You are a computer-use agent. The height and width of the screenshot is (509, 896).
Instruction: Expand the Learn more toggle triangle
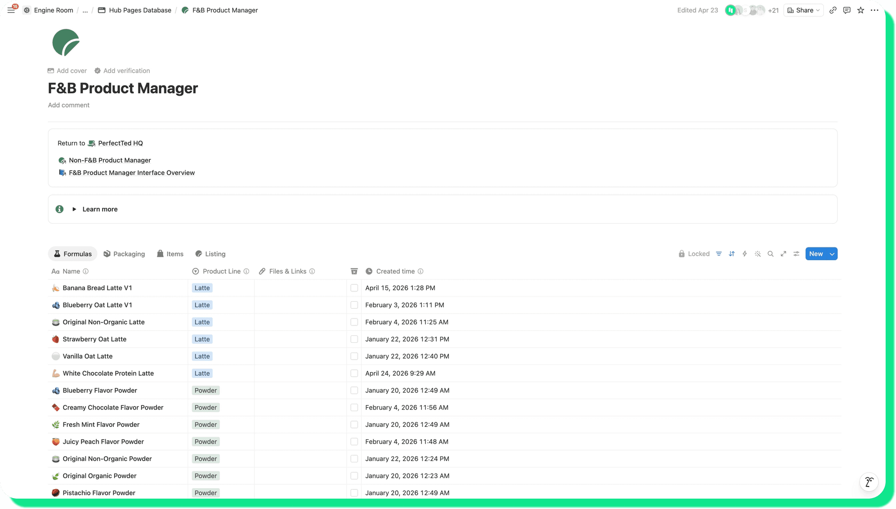click(x=74, y=209)
